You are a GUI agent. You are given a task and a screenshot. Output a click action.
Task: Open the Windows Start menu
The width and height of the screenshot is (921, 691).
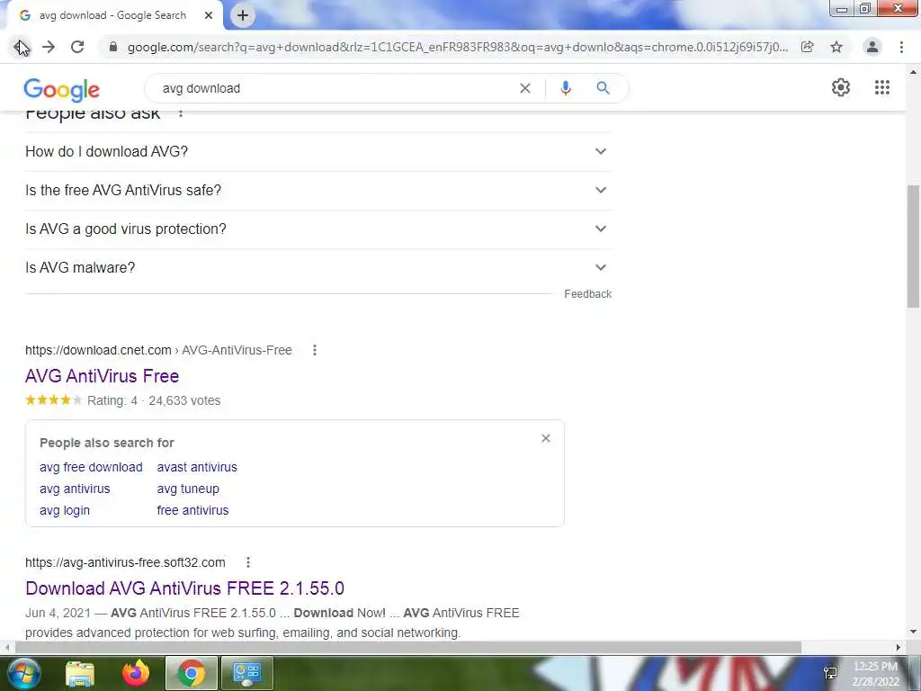[x=23, y=673]
